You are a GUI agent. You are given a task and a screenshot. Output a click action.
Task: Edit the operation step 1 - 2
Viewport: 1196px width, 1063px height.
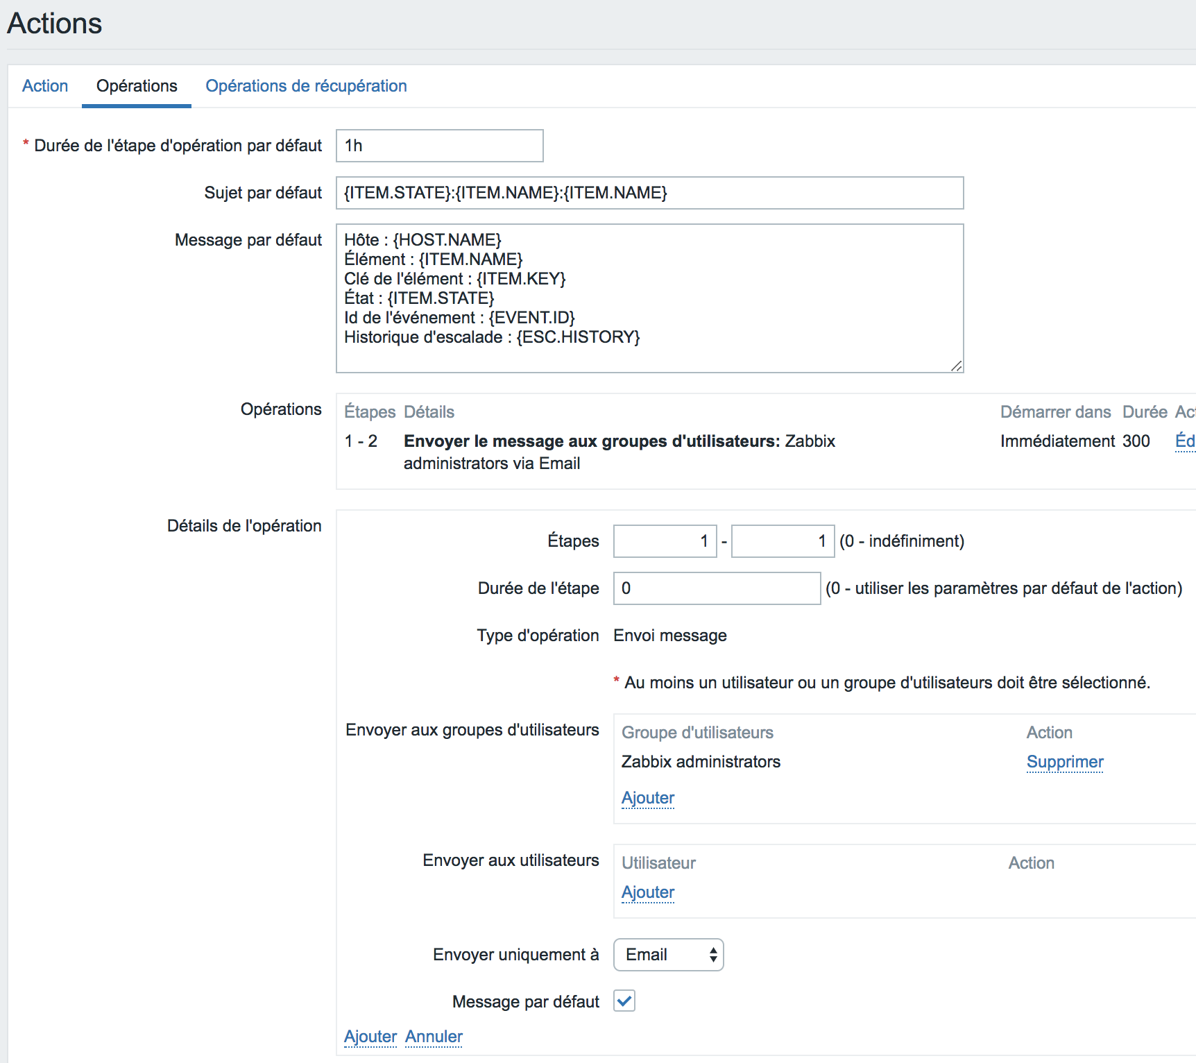[x=1185, y=441]
